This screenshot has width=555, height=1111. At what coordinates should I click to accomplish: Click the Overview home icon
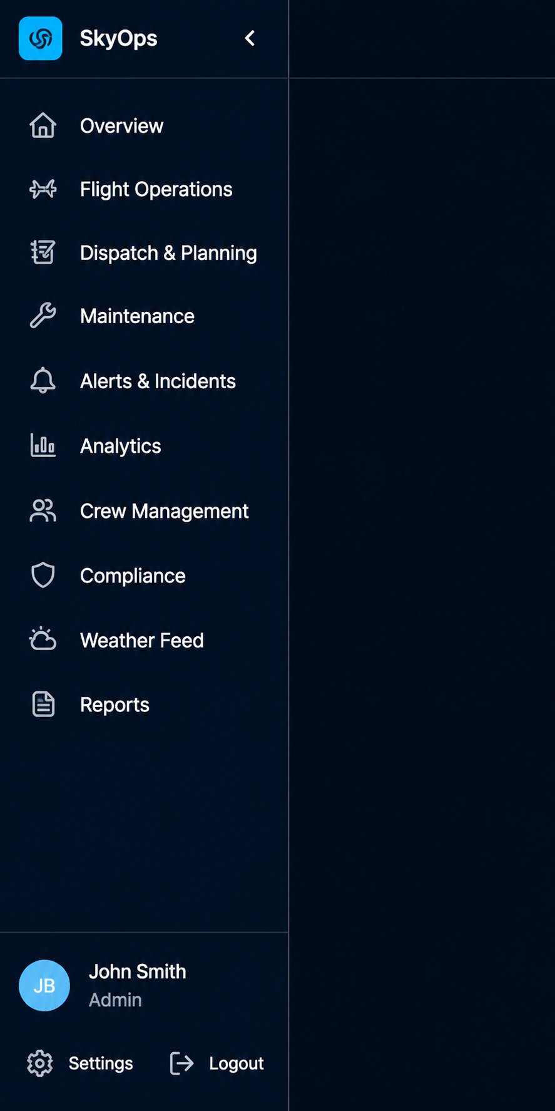pyautogui.click(x=43, y=125)
